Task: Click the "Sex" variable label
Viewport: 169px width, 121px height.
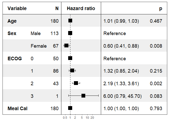Action: click(12, 34)
